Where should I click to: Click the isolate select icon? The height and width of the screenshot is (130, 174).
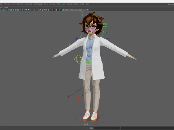pyautogui.click(x=37, y=10)
